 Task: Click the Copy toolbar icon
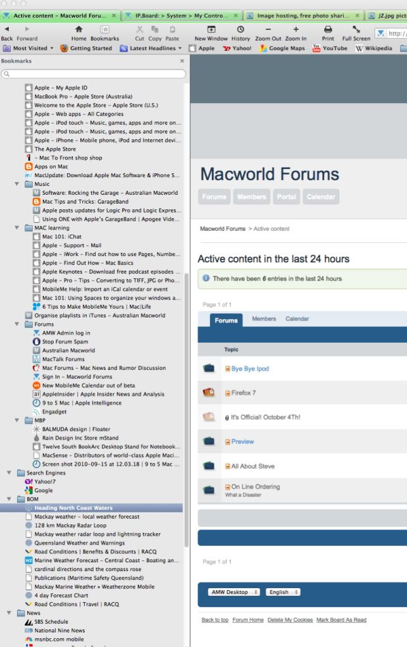(155, 29)
